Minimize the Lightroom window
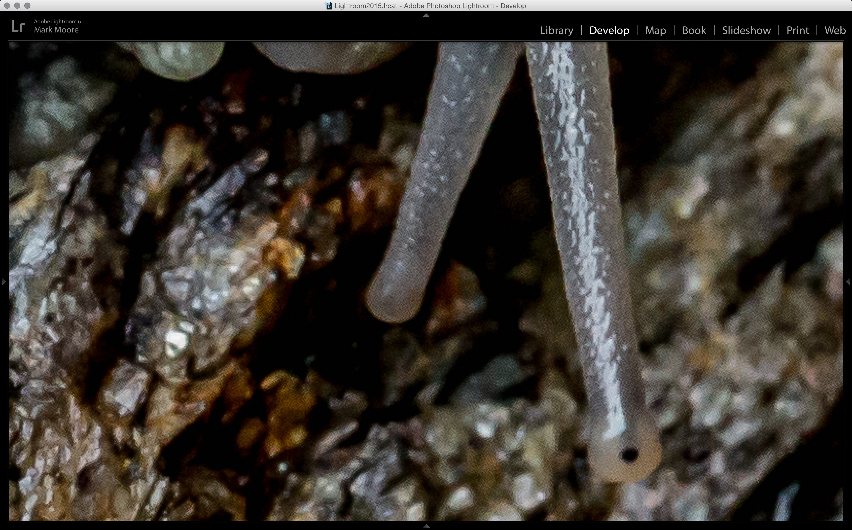Screen dimensions: 852x530 (17, 6)
